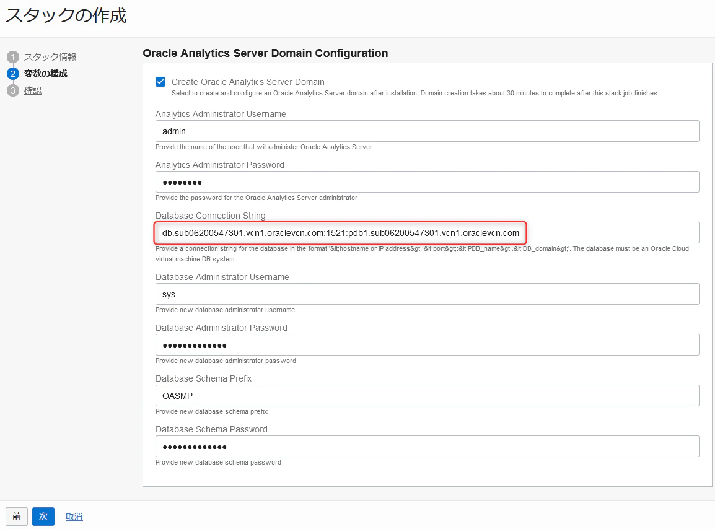The width and height of the screenshot is (715, 529).
Task: Click 'Provide new database schema password' hint
Action: [x=219, y=463]
